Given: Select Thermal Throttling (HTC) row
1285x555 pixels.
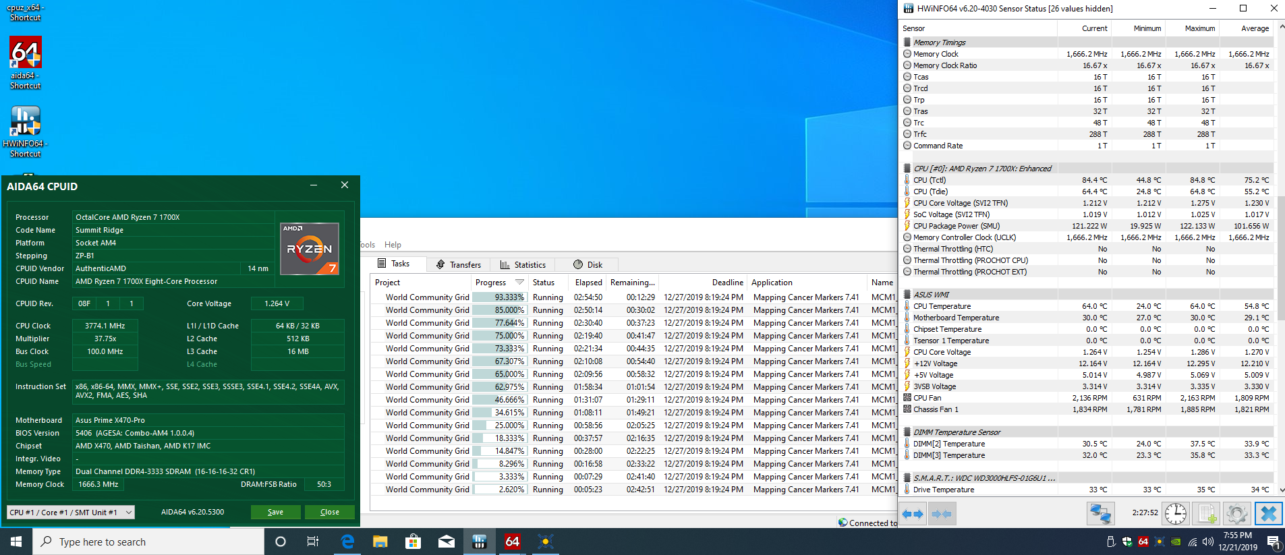Looking at the screenshot, I should [x=1087, y=249].
